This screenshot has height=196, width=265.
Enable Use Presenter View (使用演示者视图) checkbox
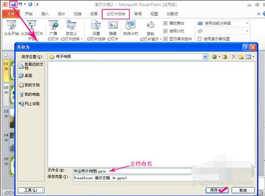coord(199,39)
